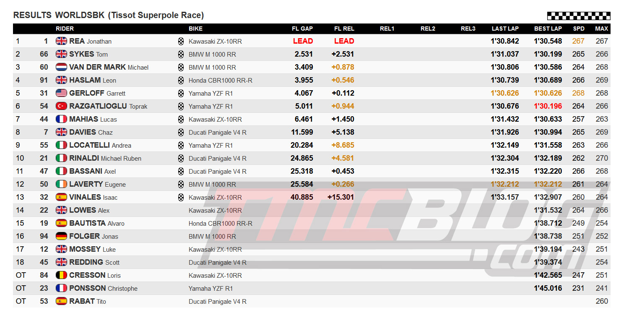Click the red best lap 1'30.196
Image resolution: width=629 pixels, height=318 pixels.
click(548, 106)
